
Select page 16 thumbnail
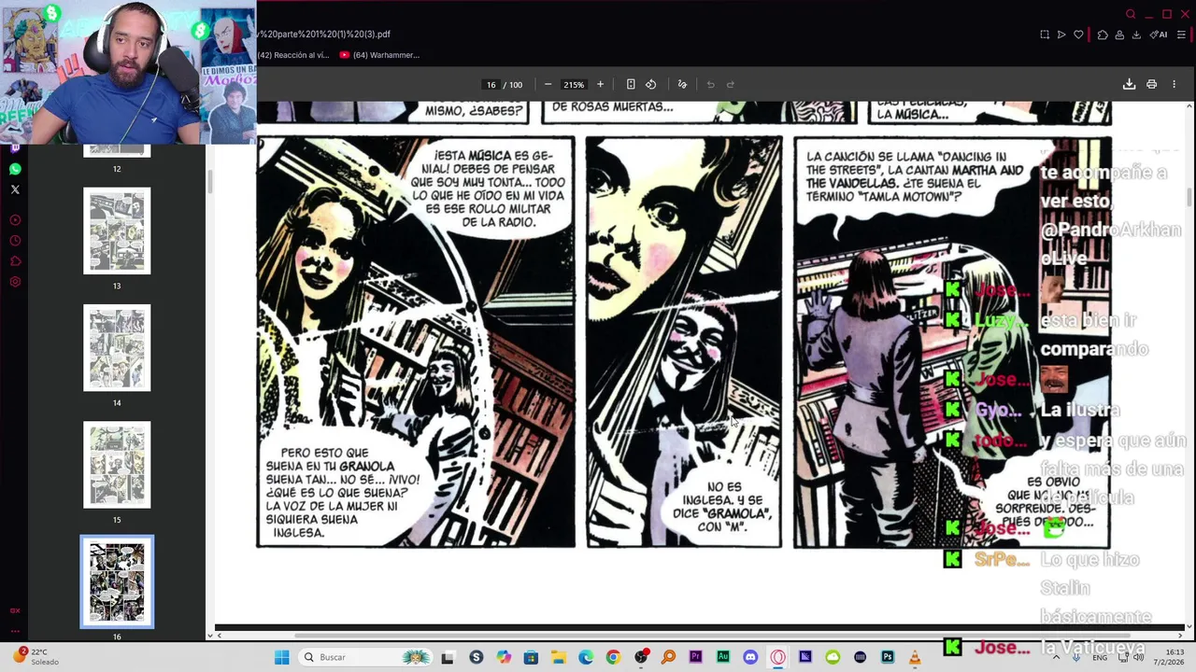coord(117,581)
